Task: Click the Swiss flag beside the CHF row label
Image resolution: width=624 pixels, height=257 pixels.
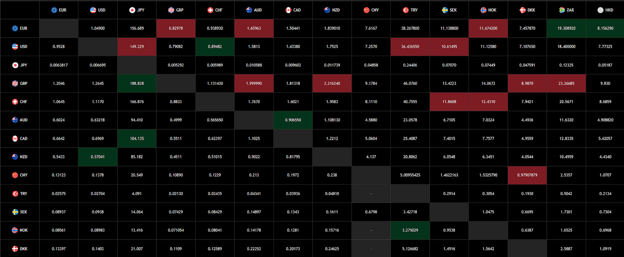Action: point(15,102)
